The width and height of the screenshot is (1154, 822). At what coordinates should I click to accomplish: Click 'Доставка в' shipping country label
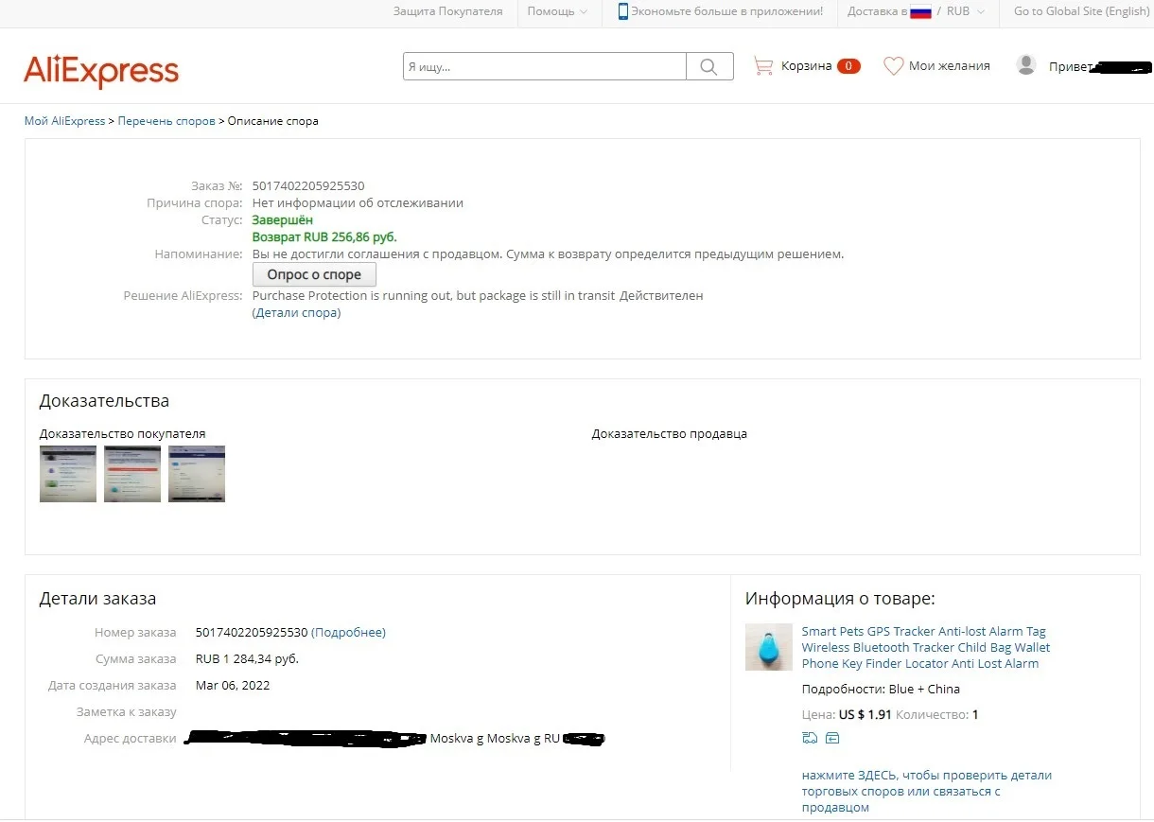click(877, 11)
